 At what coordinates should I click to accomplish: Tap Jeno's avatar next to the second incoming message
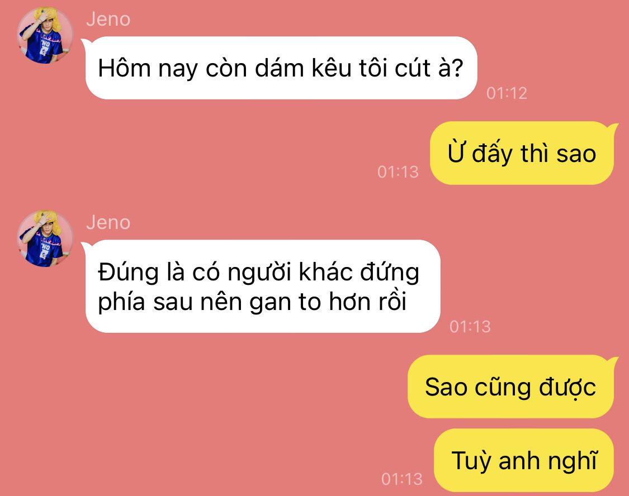(x=45, y=239)
